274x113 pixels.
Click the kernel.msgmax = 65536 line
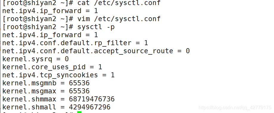click(x=46, y=91)
